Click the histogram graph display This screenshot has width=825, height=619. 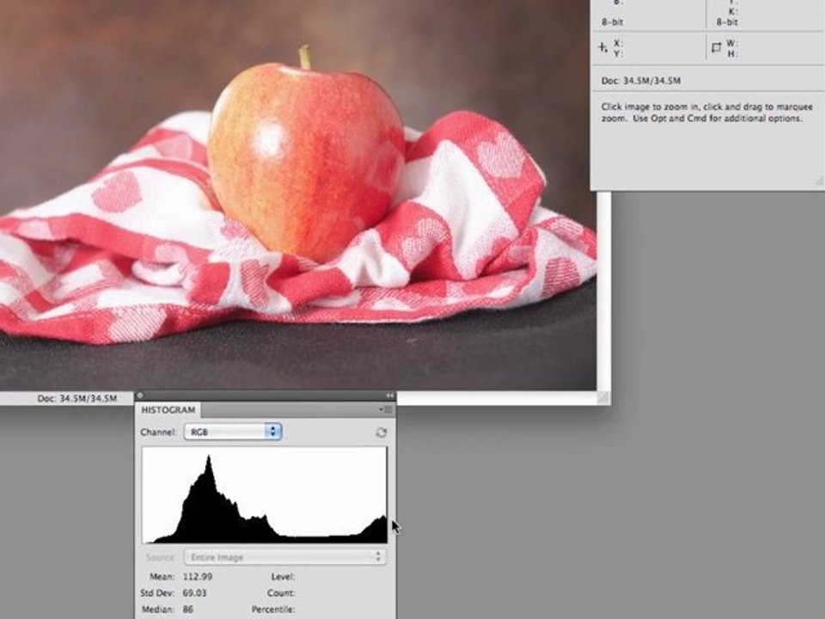(x=265, y=495)
